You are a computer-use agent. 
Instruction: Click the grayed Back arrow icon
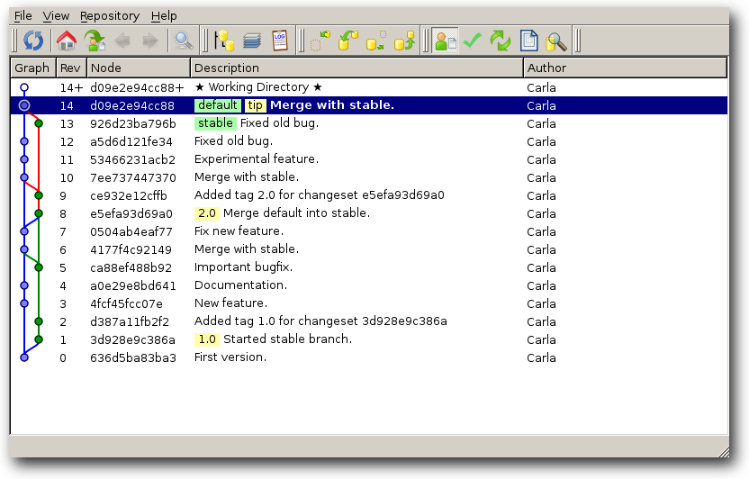click(122, 41)
